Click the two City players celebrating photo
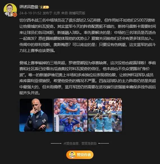 point(105,124)
